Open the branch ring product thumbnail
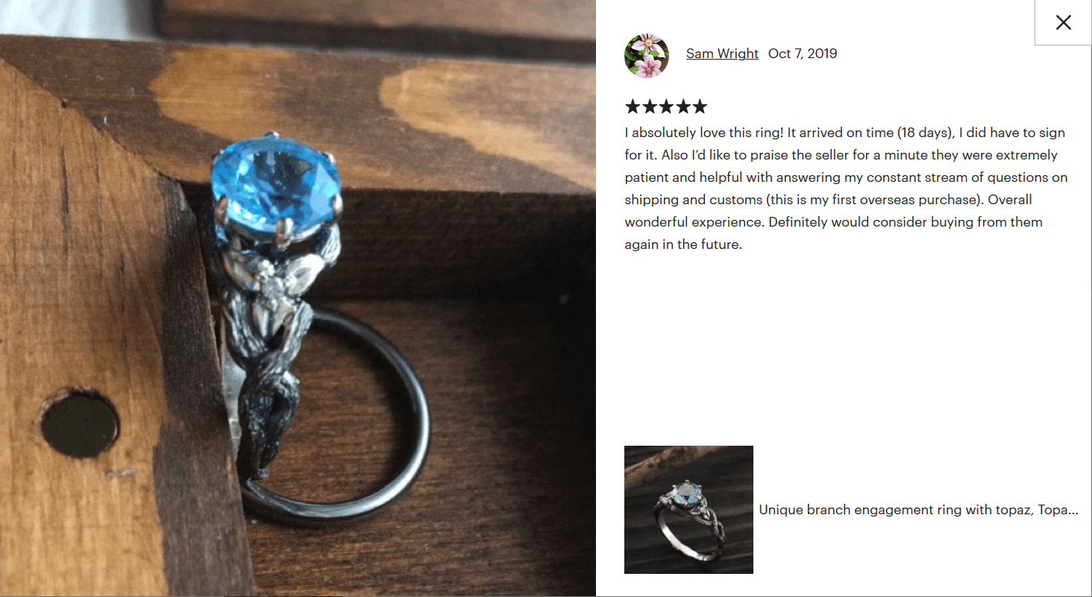This screenshot has height=597, width=1092. [x=688, y=510]
